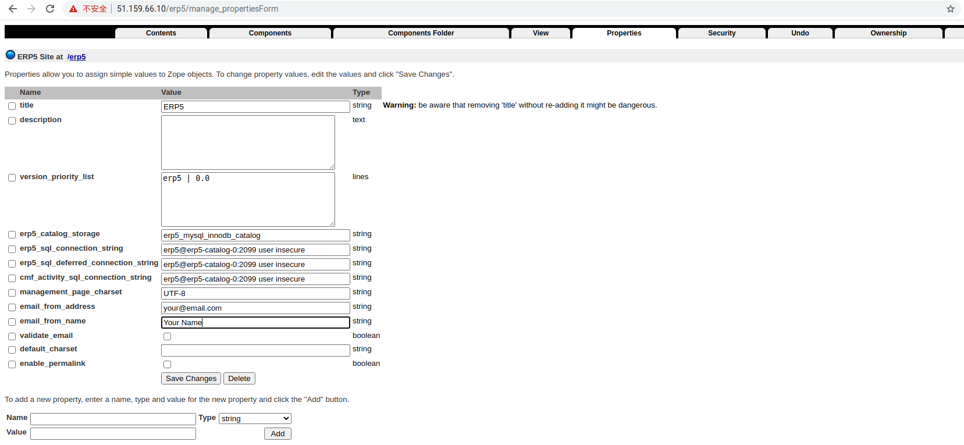Click the new property Value field
Image resolution: width=964 pixels, height=445 pixels.
pyautogui.click(x=113, y=433)
